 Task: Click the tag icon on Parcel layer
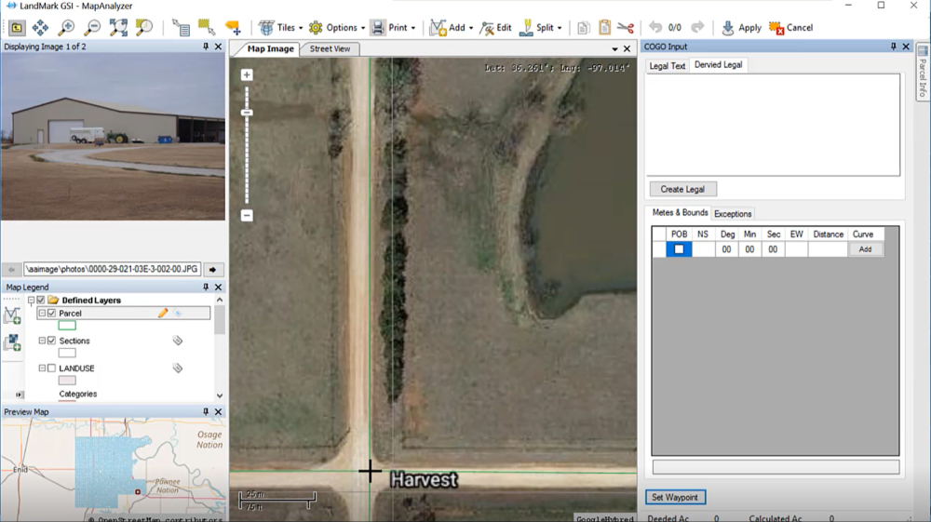tap(177, 313)
